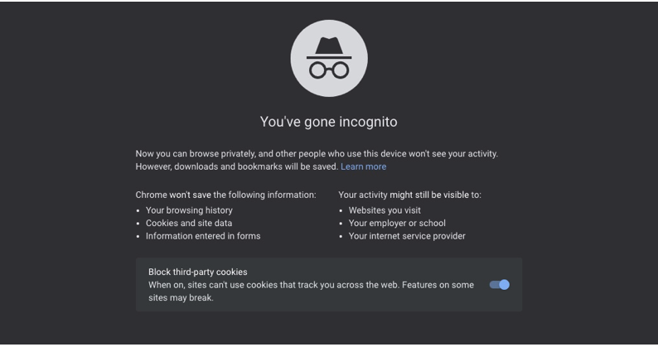The height and width of the screenshot is (347, 658).
Task: Click the incognito hat-and-glasses logo
Action: tap(329, 58)
